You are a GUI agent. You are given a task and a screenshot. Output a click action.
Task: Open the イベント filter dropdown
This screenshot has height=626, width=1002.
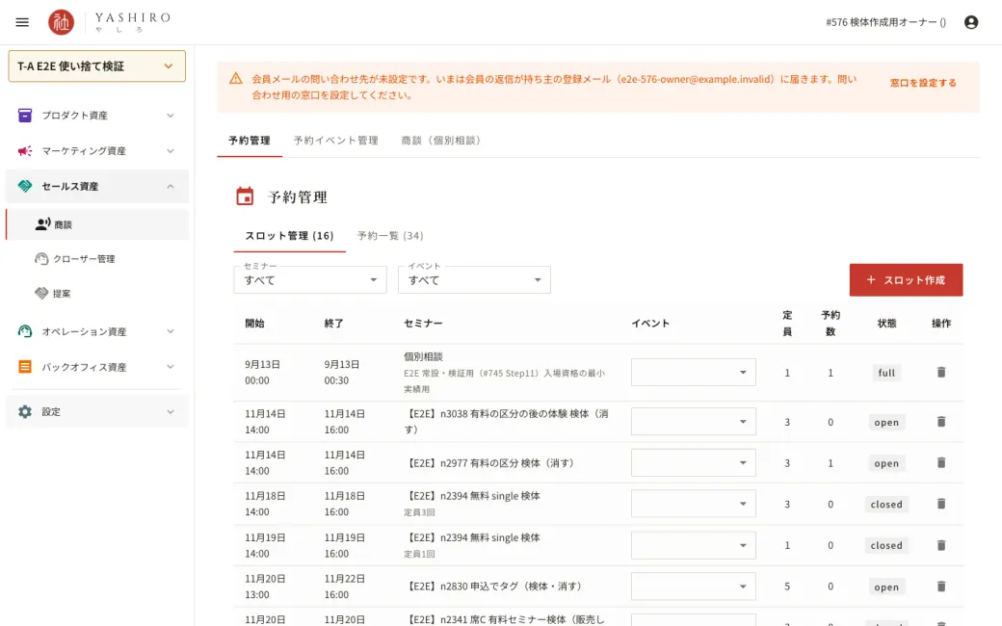click(x=474, y=280)
